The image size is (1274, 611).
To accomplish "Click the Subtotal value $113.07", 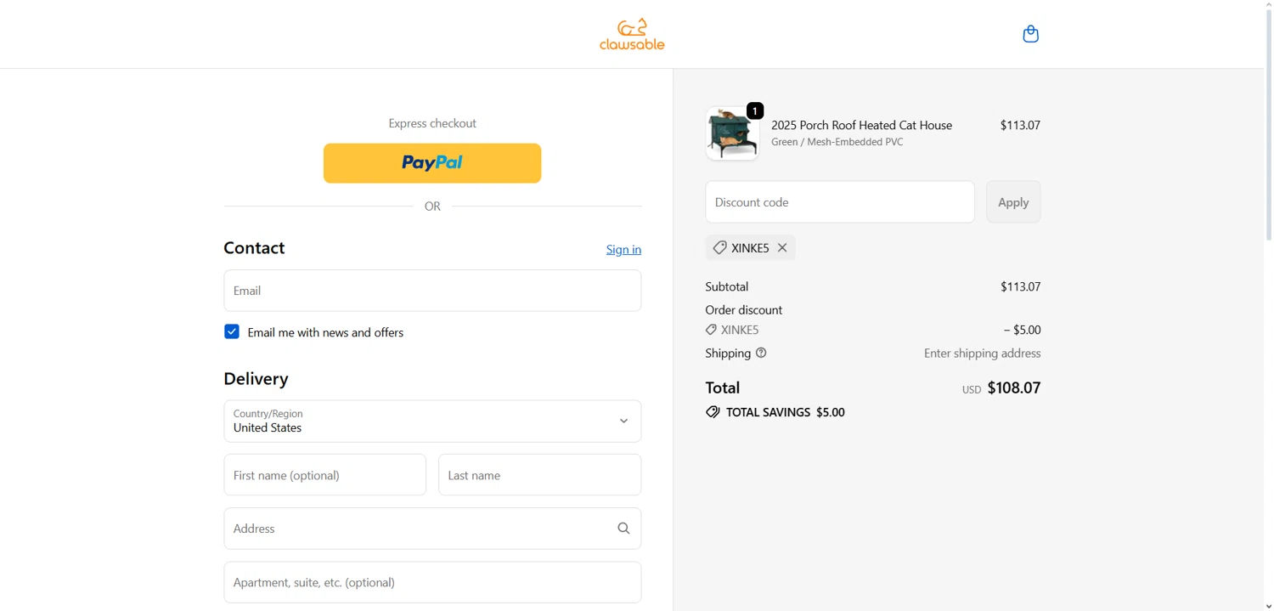I will pyautogui.click(x=1020, y=286).
